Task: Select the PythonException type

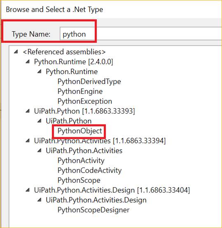Action: point(85,101)
